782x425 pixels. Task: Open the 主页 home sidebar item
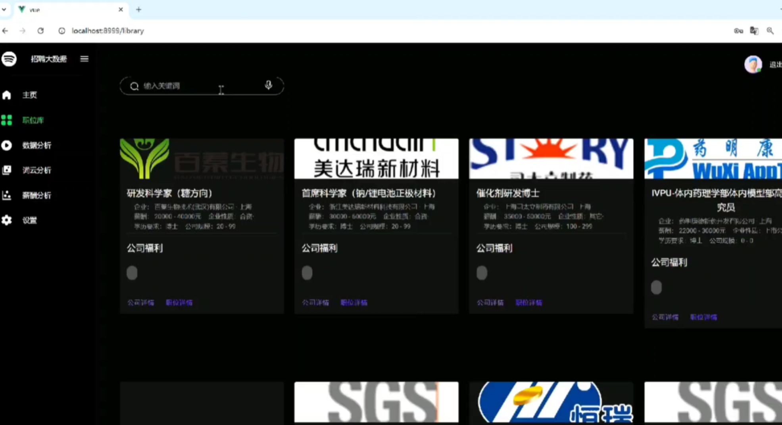29,95
